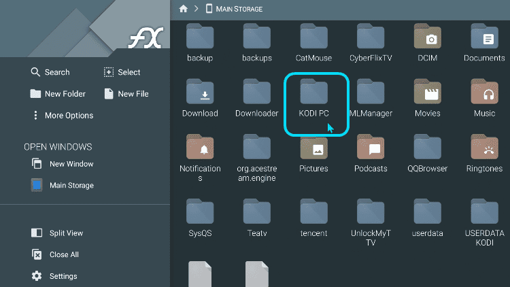Create a New Folder
The height and width of the screenshot is (287, 510).
coord(58,94)
